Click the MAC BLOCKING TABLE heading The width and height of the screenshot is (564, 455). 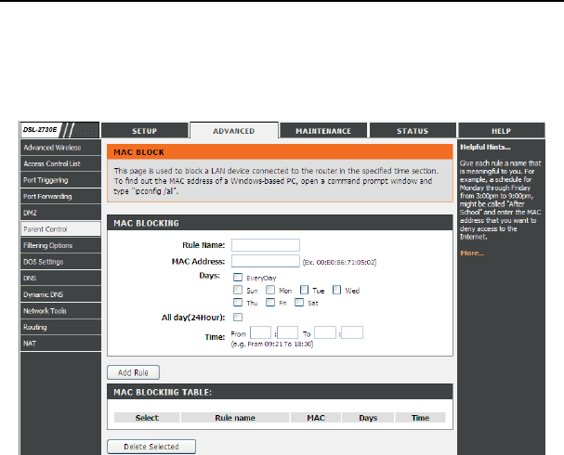coord(163,392)
